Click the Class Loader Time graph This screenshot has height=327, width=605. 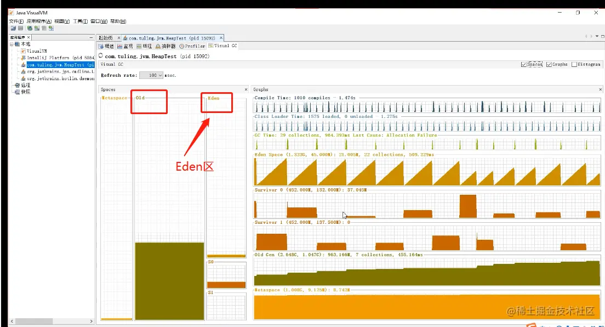coord(427,125)
